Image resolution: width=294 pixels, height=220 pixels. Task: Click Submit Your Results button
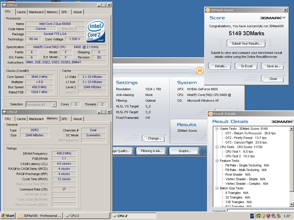pos(246,44)
